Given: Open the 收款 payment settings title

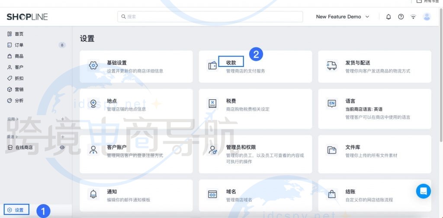Looking at the screenshot, I should [231, 63].
